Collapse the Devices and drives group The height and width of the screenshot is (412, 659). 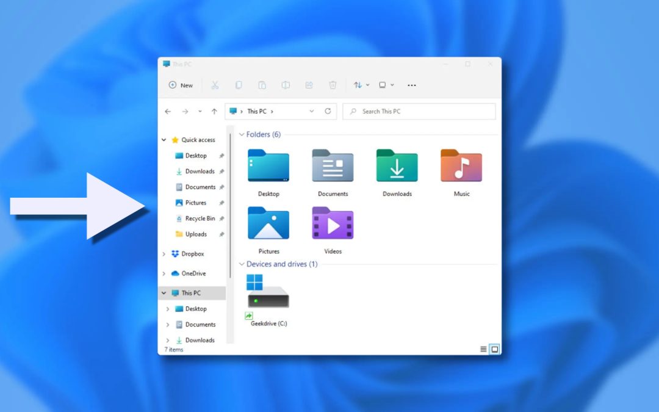242,264
